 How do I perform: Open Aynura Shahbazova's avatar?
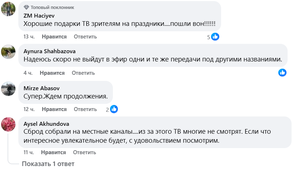[9, 52]
